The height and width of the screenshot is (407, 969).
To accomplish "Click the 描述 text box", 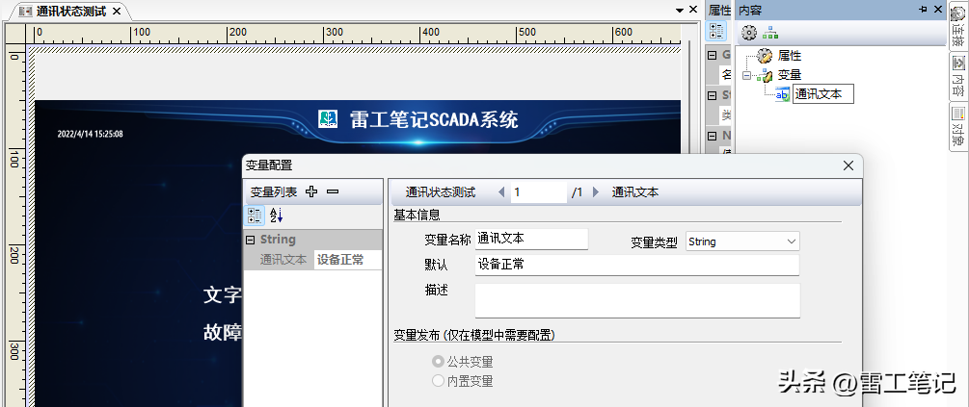I will tap(637, 300).
